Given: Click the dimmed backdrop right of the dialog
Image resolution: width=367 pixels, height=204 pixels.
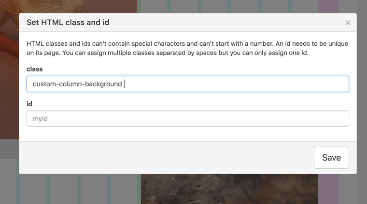Looking at the screenshot, I should (362, 96).
